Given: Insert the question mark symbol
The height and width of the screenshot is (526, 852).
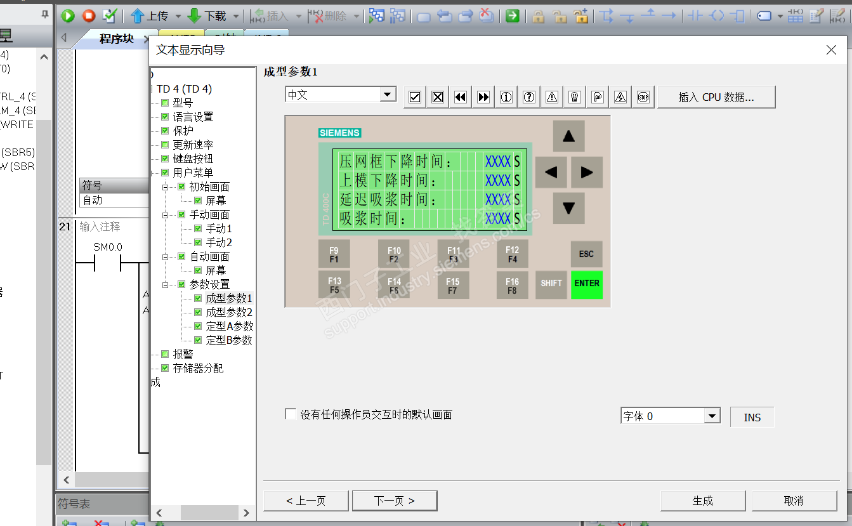Looking at the screenshot, I should (x=529, y=97).
